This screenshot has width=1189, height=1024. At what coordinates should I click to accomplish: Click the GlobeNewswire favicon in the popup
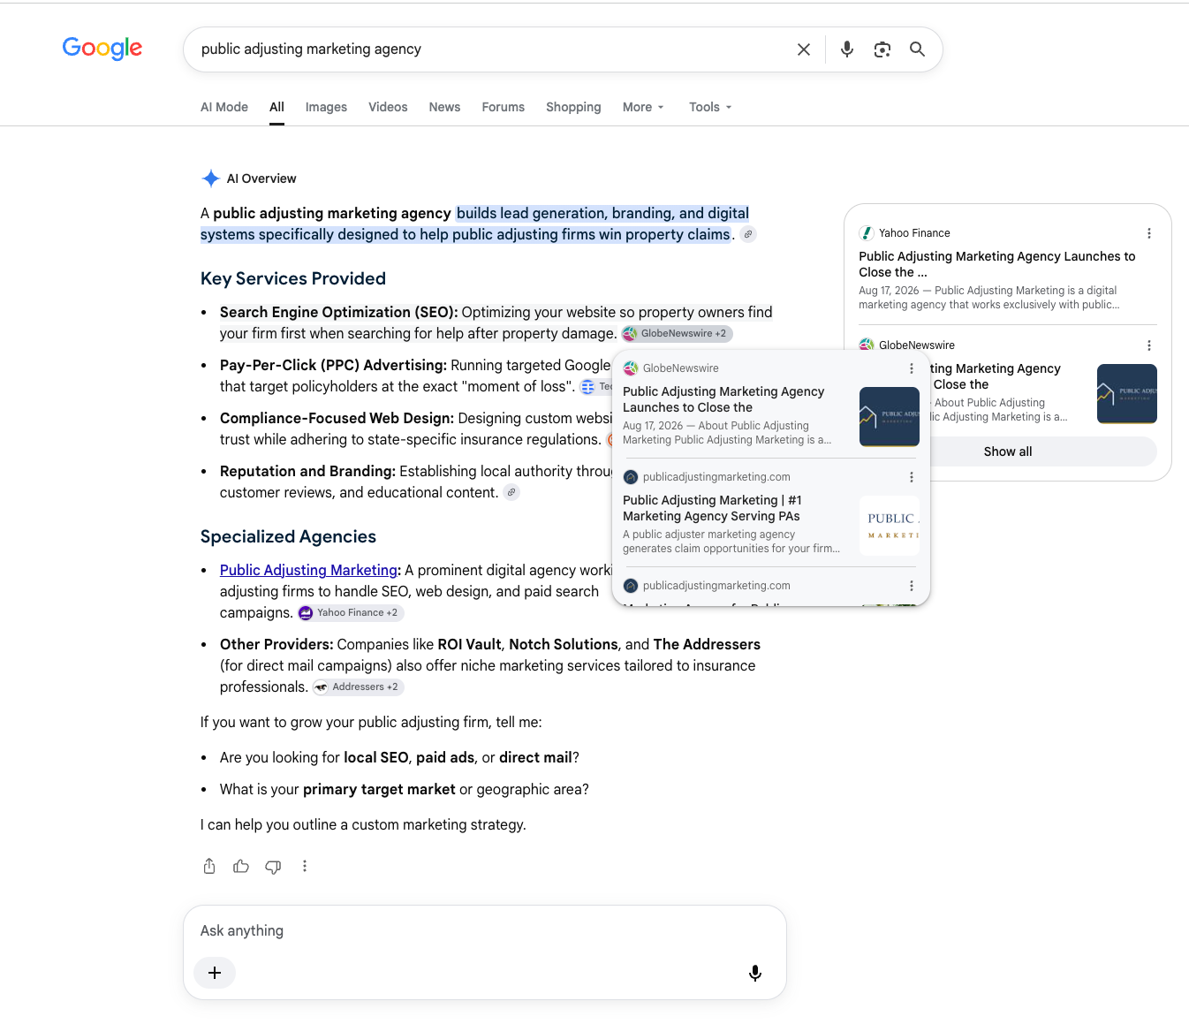631,368
